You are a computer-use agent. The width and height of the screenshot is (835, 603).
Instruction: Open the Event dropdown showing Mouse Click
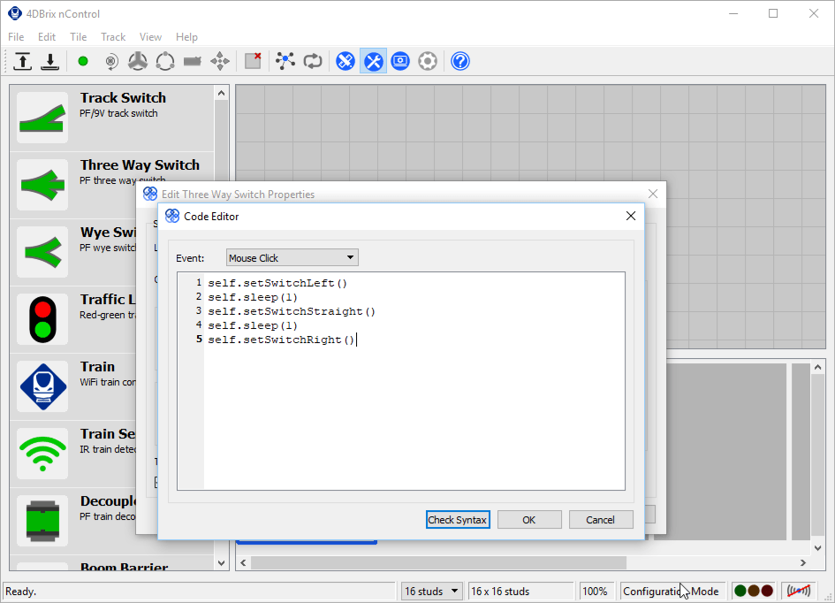point(292,258)
